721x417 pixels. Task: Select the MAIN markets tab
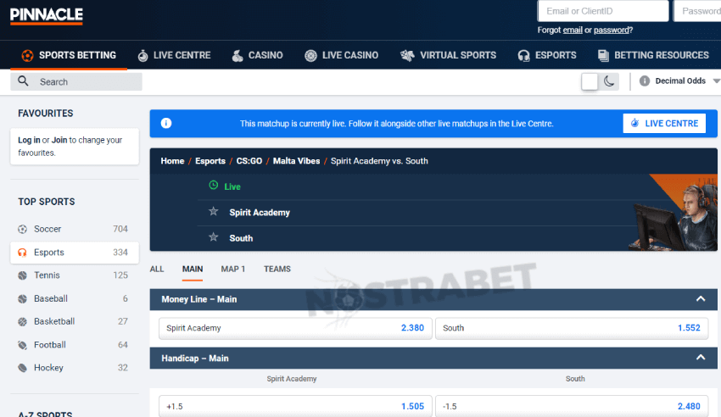click(193, 270)
